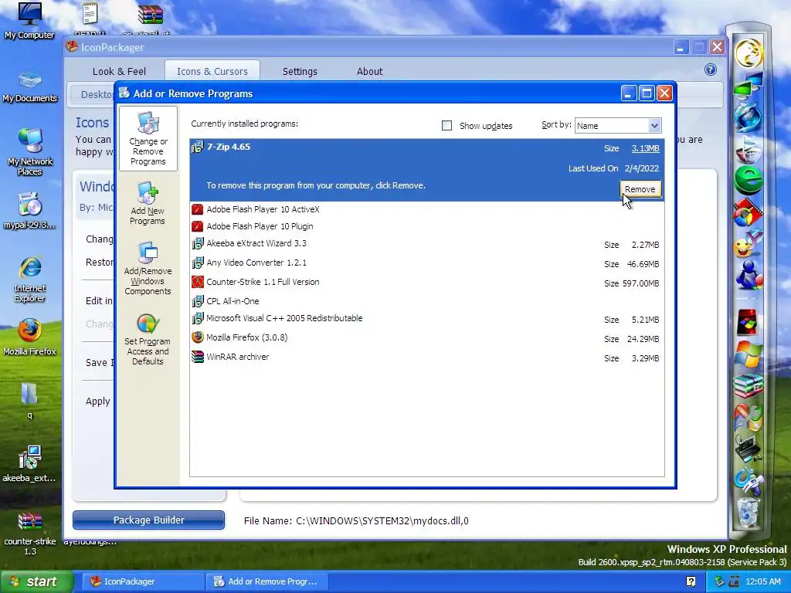Select the akeeba_ext installer desktop icon

29,464
